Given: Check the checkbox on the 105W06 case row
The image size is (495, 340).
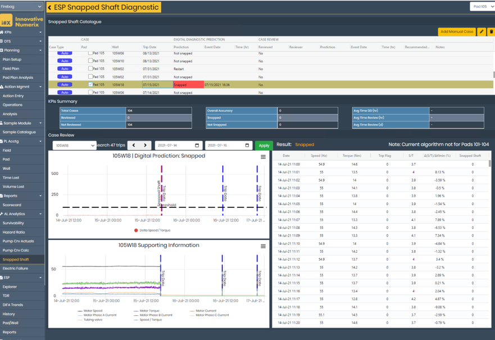Looking at the screenshot, I should point(90,53).
